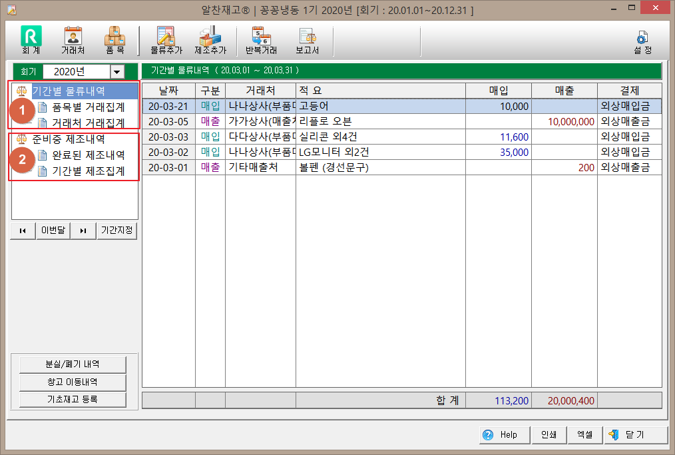Select 거래처 거래집계 tree item

tap(89, 123)
